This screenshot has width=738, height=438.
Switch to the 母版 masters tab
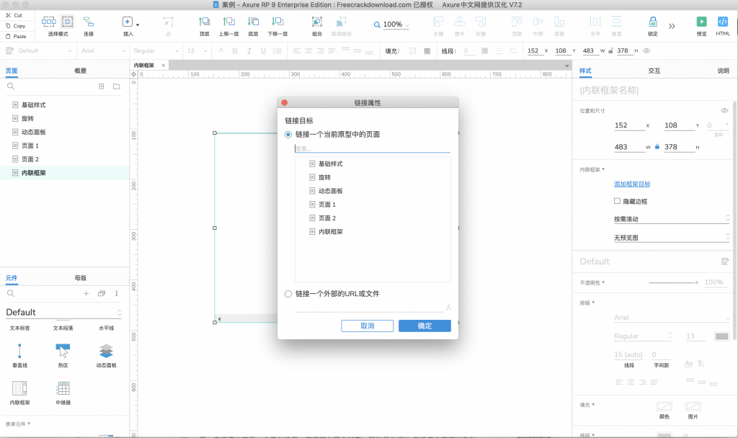pos(81,277)
